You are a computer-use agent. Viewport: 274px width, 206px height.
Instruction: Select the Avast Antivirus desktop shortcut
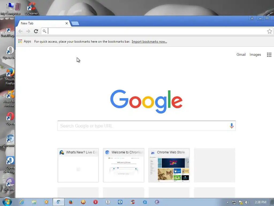pyautogui.click(x=9, y=99)
